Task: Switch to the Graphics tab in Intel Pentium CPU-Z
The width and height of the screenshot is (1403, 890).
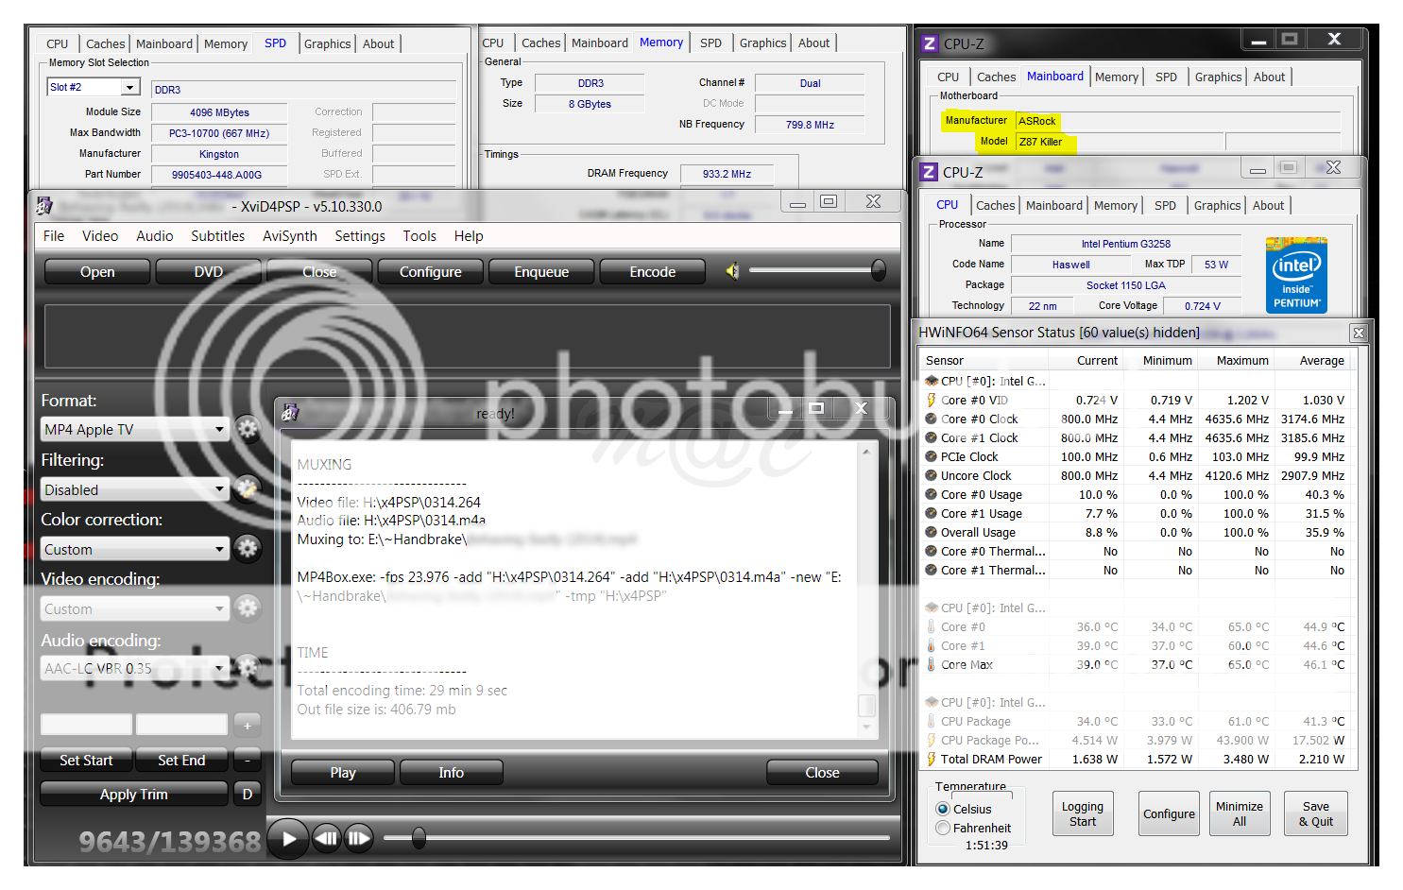Action: [x=1217, y=205]
